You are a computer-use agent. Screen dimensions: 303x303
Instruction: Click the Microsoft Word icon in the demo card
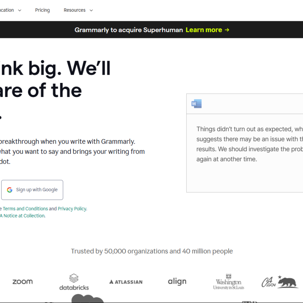197,104
